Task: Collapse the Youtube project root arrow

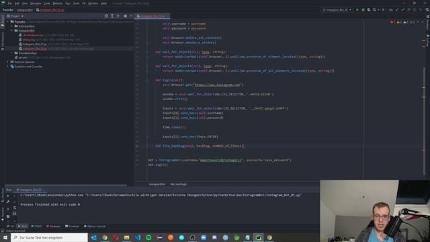Action: [x=7, y=22]
